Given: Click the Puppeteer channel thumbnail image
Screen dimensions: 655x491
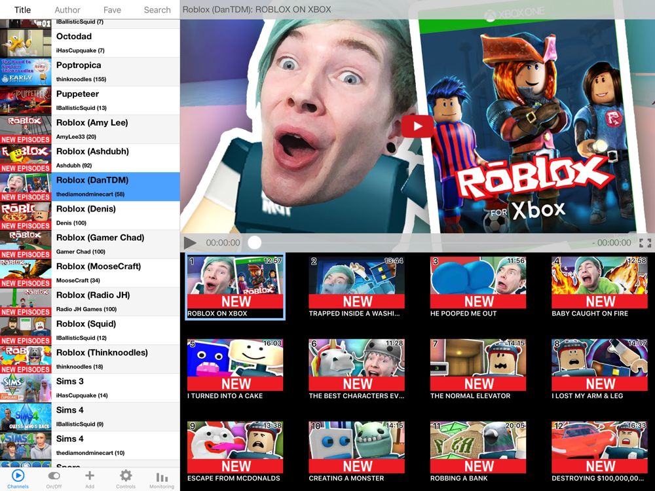Looking at the screenshot, I should coord(26,101).
